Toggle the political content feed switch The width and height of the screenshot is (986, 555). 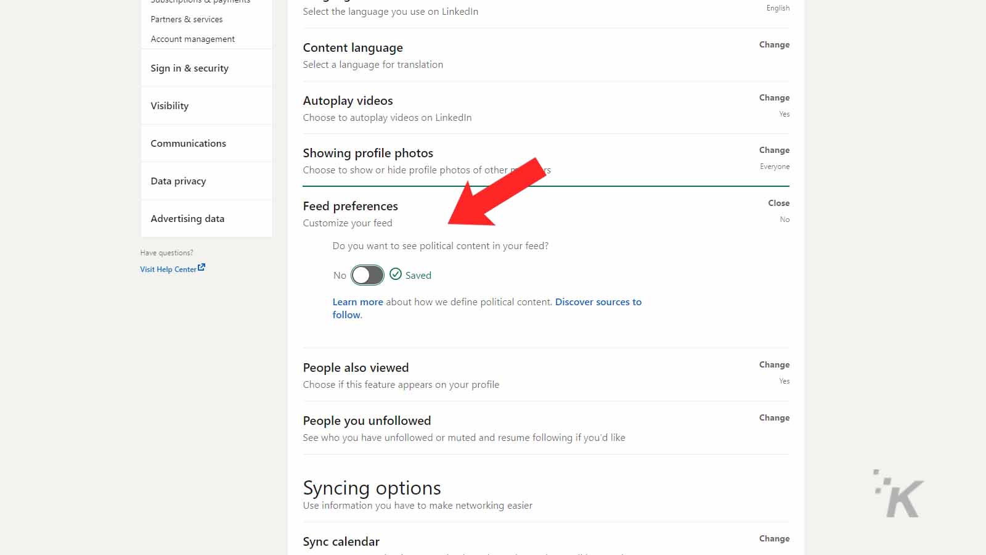(367, 275)
